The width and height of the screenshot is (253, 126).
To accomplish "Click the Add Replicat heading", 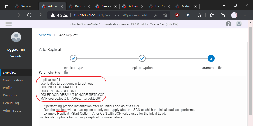I will (50, 49).
